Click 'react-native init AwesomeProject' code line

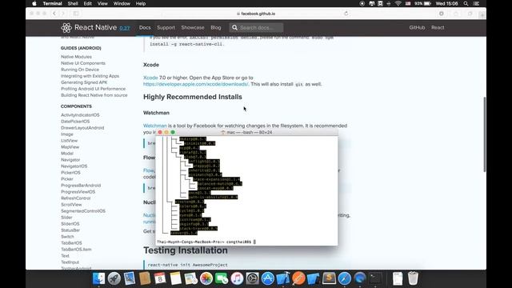coord(187,265)
